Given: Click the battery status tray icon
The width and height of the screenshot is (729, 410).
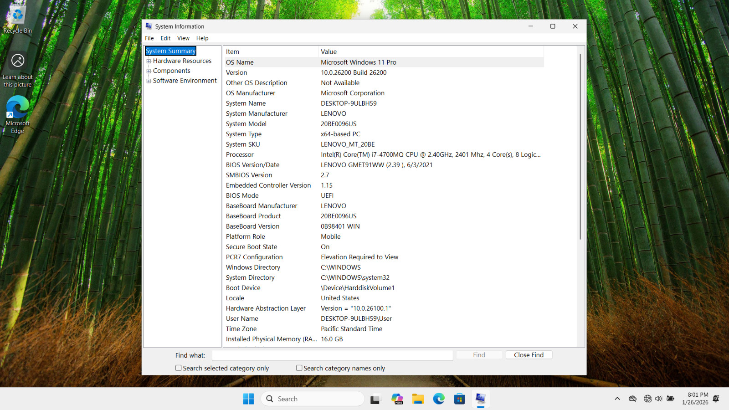Looking at the screenshot, I should pos(670,399).
